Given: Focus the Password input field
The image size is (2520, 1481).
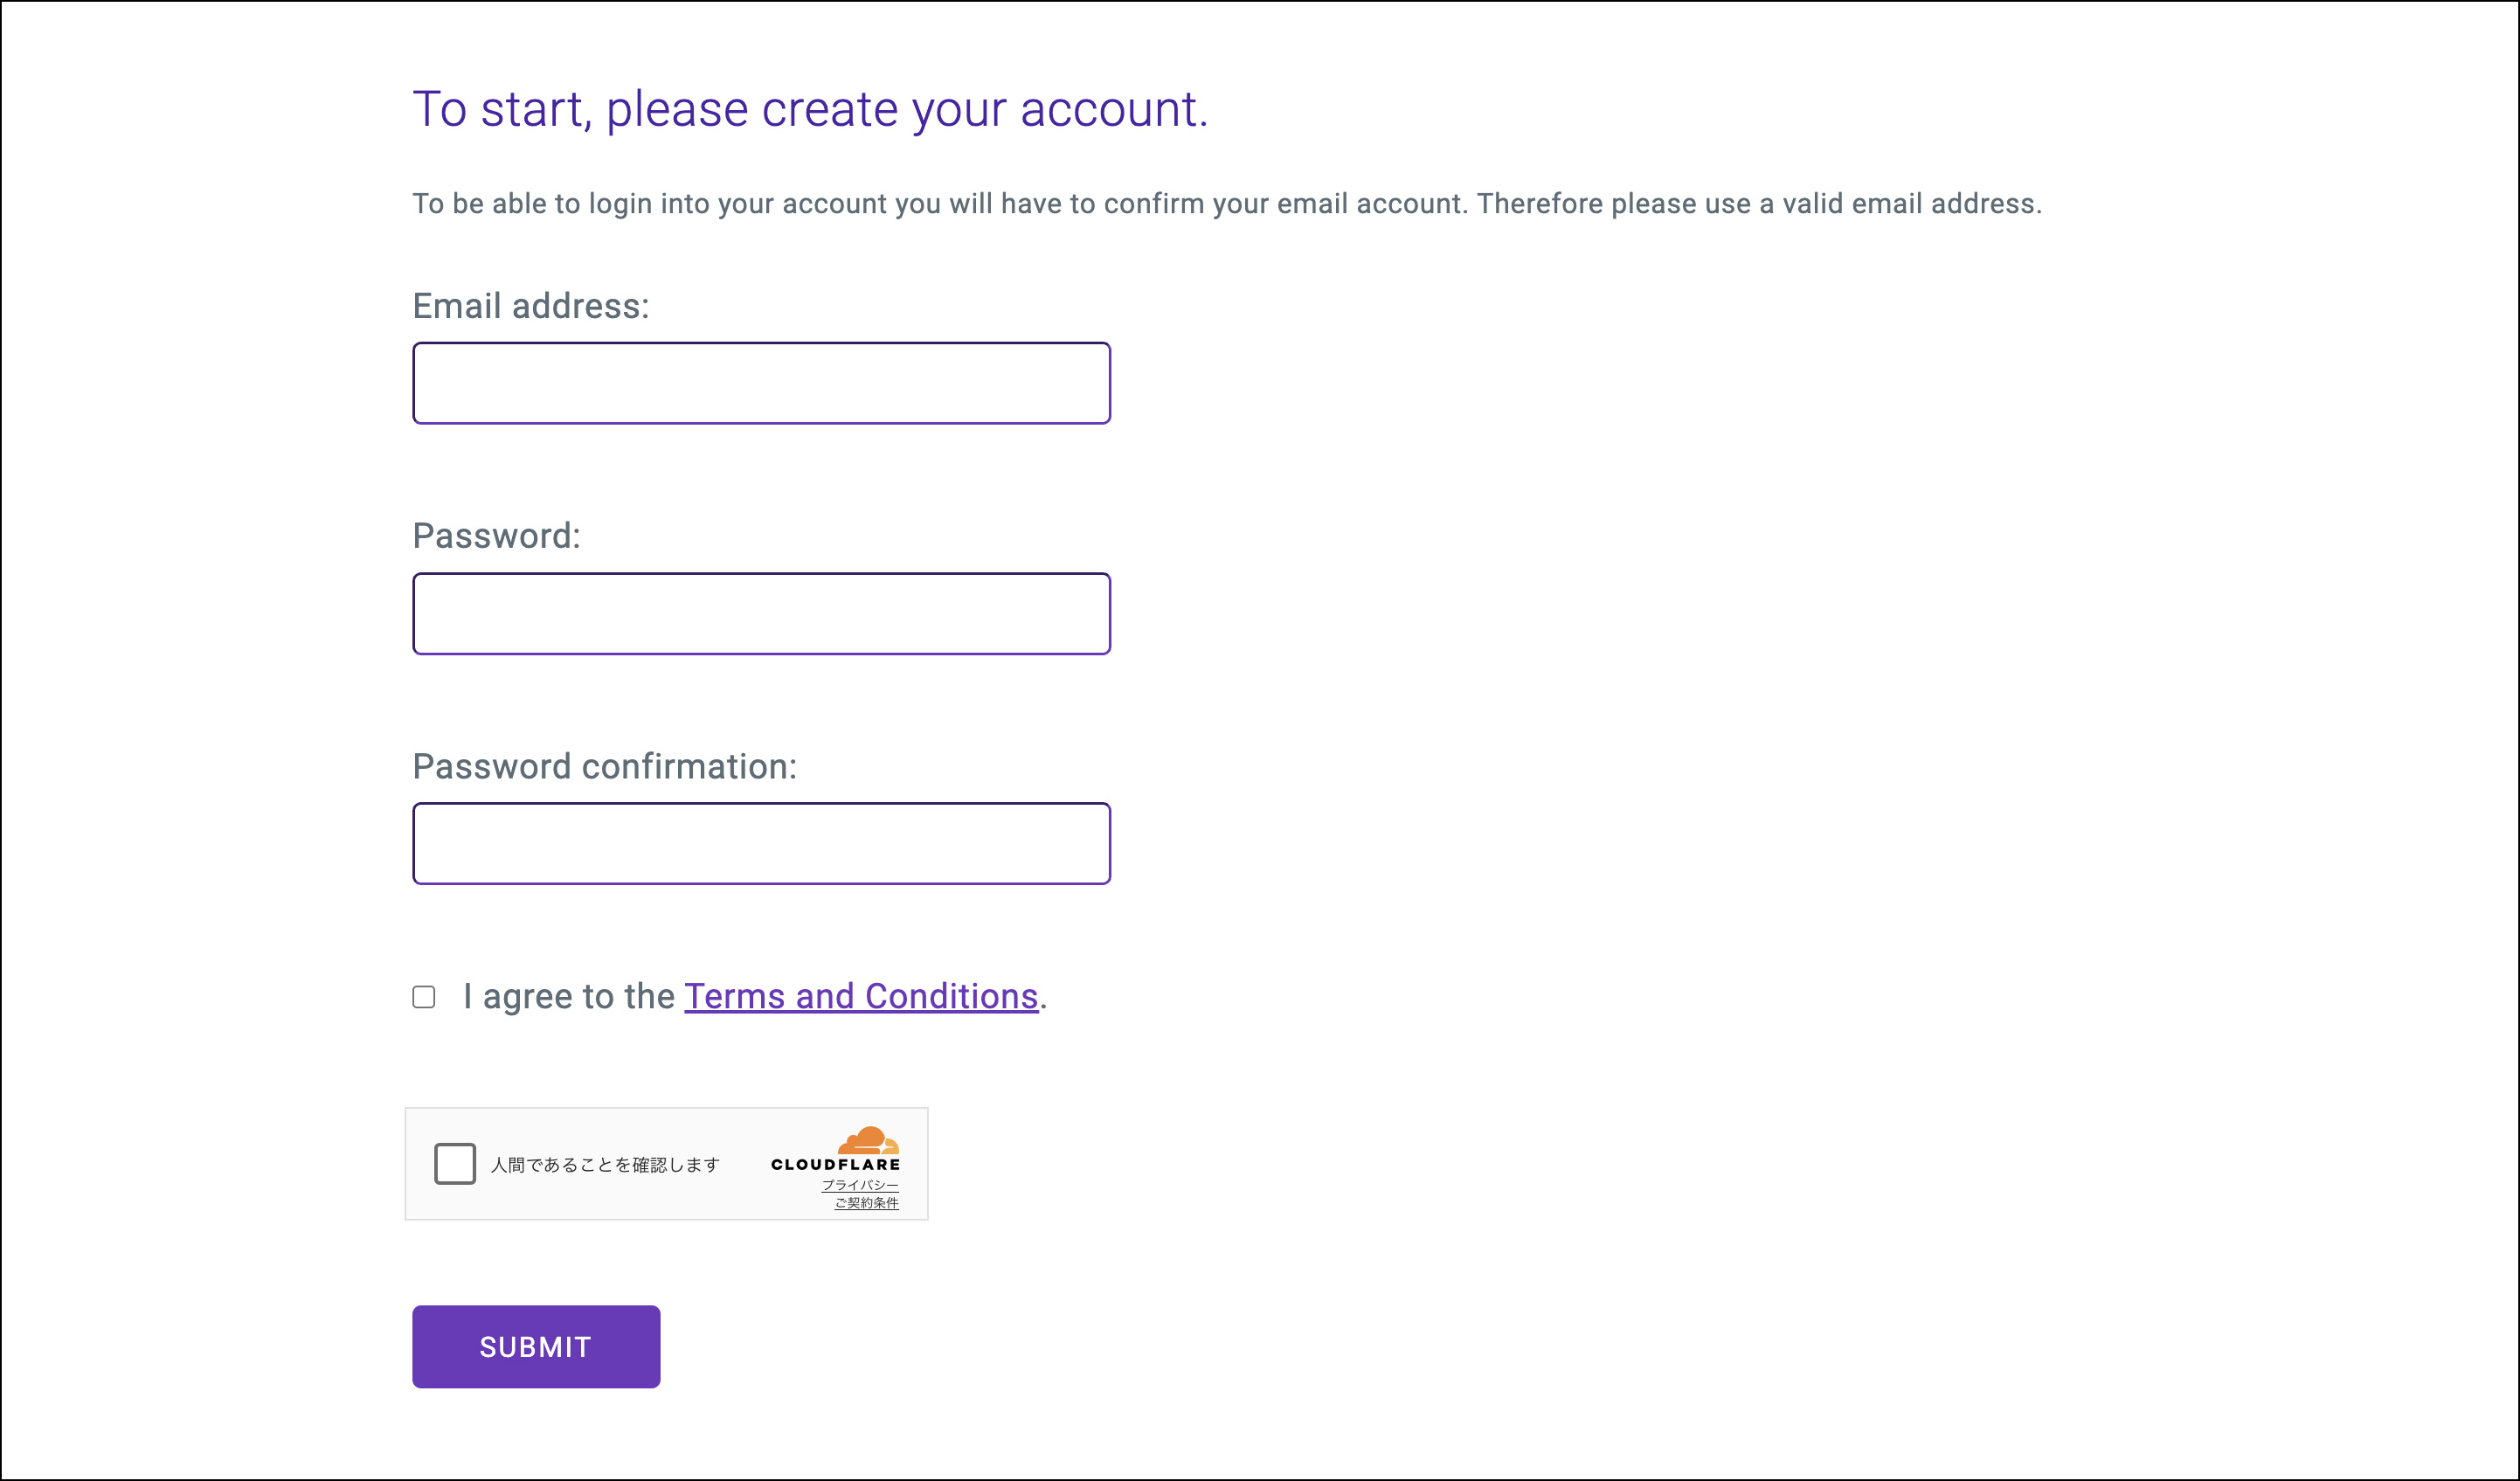Looking at the screenshot, I should click(761, 613).
